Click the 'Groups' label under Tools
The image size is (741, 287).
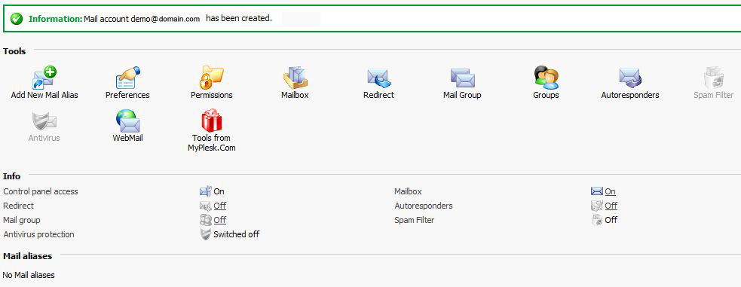pos(546,95)
